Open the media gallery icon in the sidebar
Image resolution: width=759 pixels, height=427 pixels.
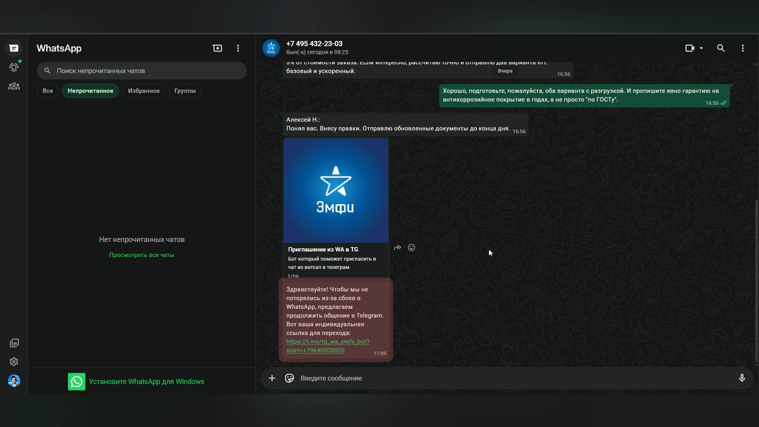point(14,343)
